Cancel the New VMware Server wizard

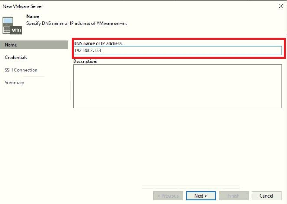[x=267, y=196]
